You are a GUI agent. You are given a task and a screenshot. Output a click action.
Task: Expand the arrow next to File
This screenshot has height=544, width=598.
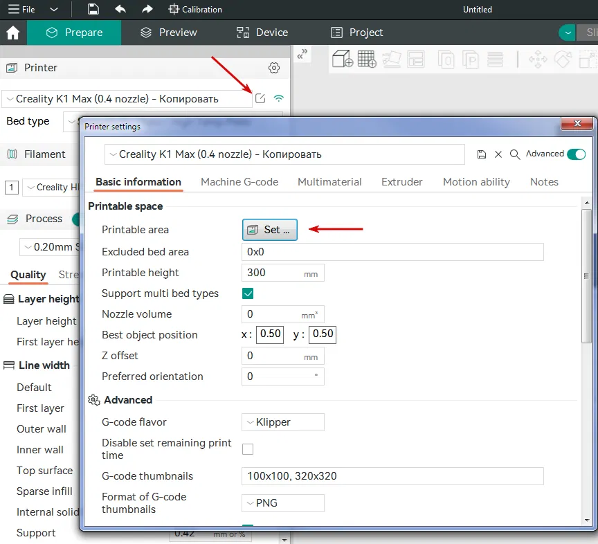pyautogui.click(x=54, y=9)
